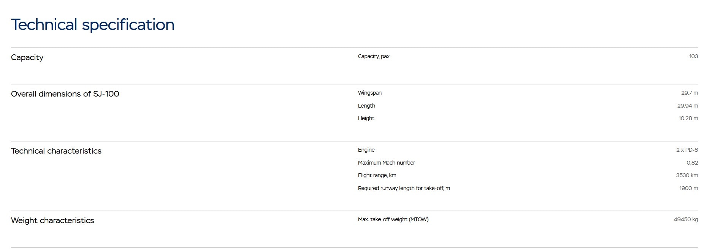Click the 29.7 m wingspan value
The image size is (704, 249).
[689, 93]
